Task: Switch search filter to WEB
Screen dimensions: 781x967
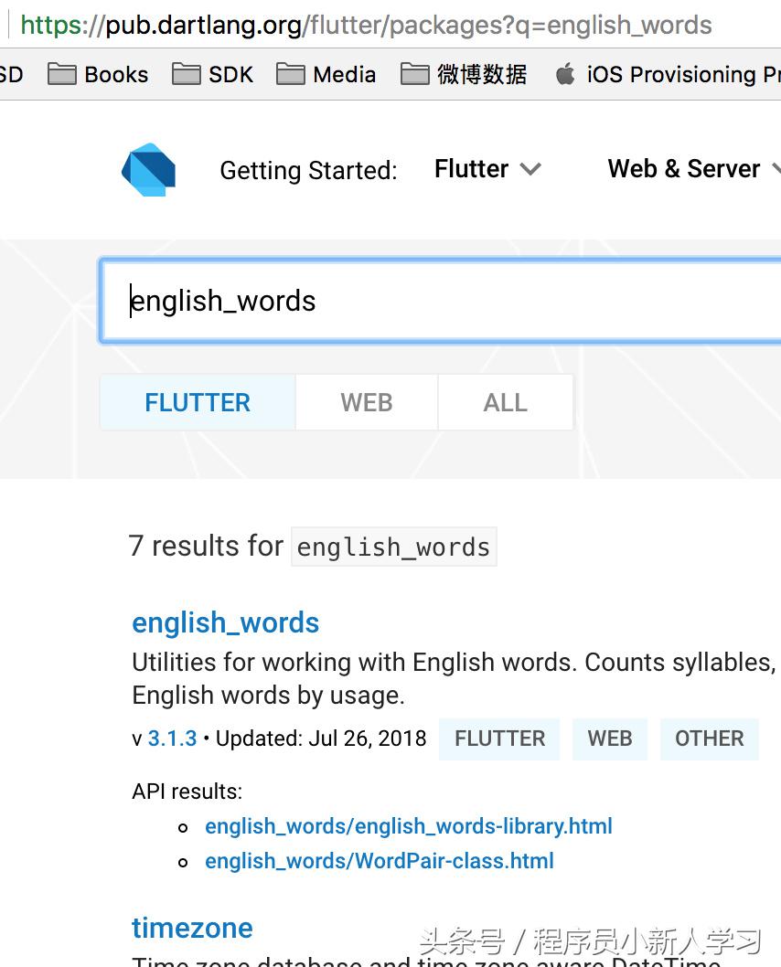Action: coord(366,402)
